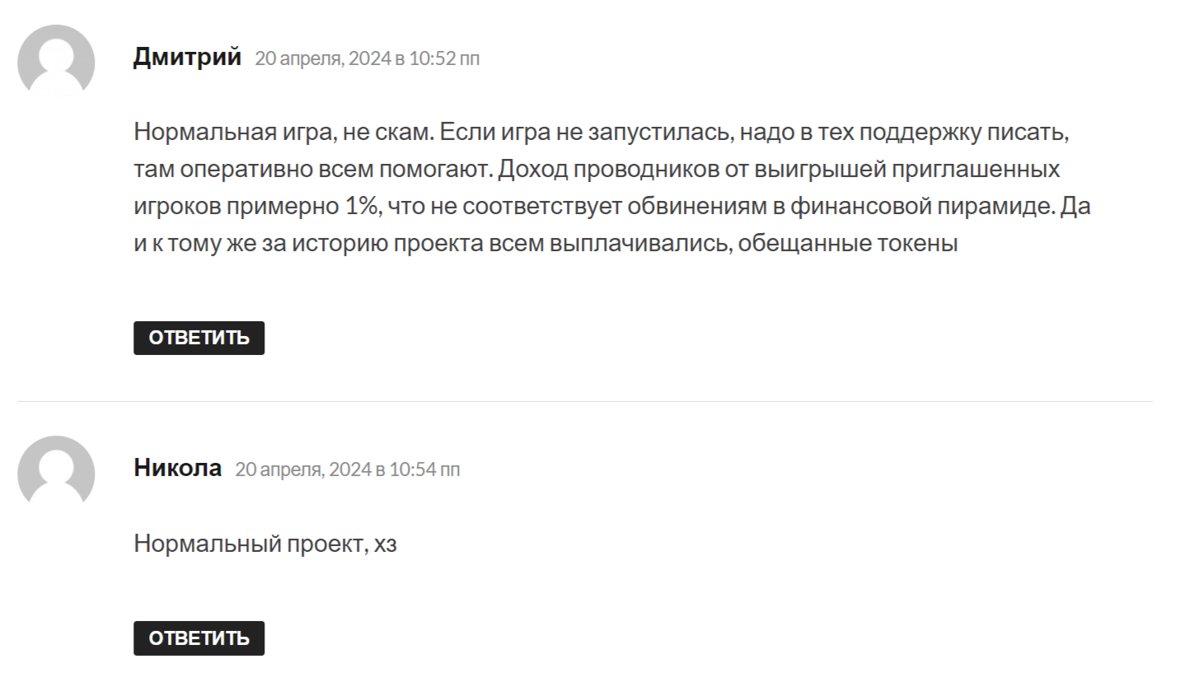Click the author name Дмитрий
The width and height of the screenshot is (1180, 687).
(x=187, y=57)
